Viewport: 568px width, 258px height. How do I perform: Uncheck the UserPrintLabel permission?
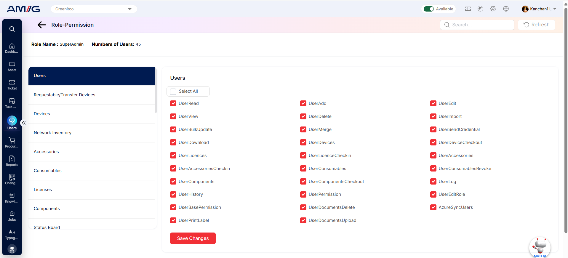173,220
